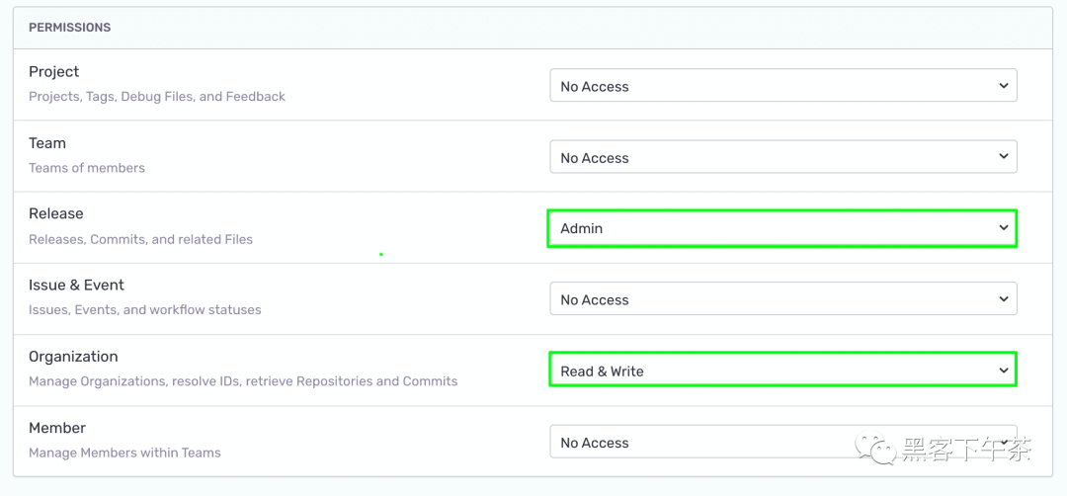Click the Organization row label
Screen dimensions: 1067x496
[x=73, y=357]
